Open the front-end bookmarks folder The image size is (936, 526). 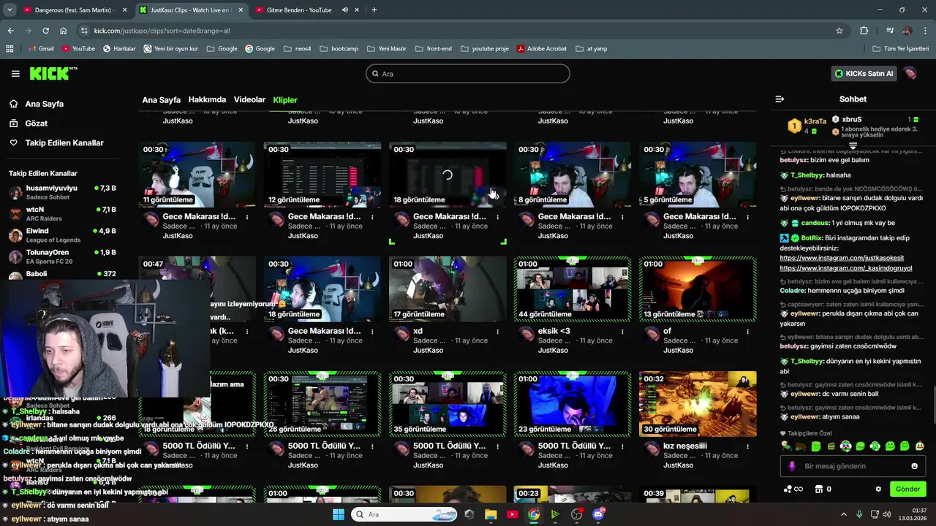click(x=434, y=49)
